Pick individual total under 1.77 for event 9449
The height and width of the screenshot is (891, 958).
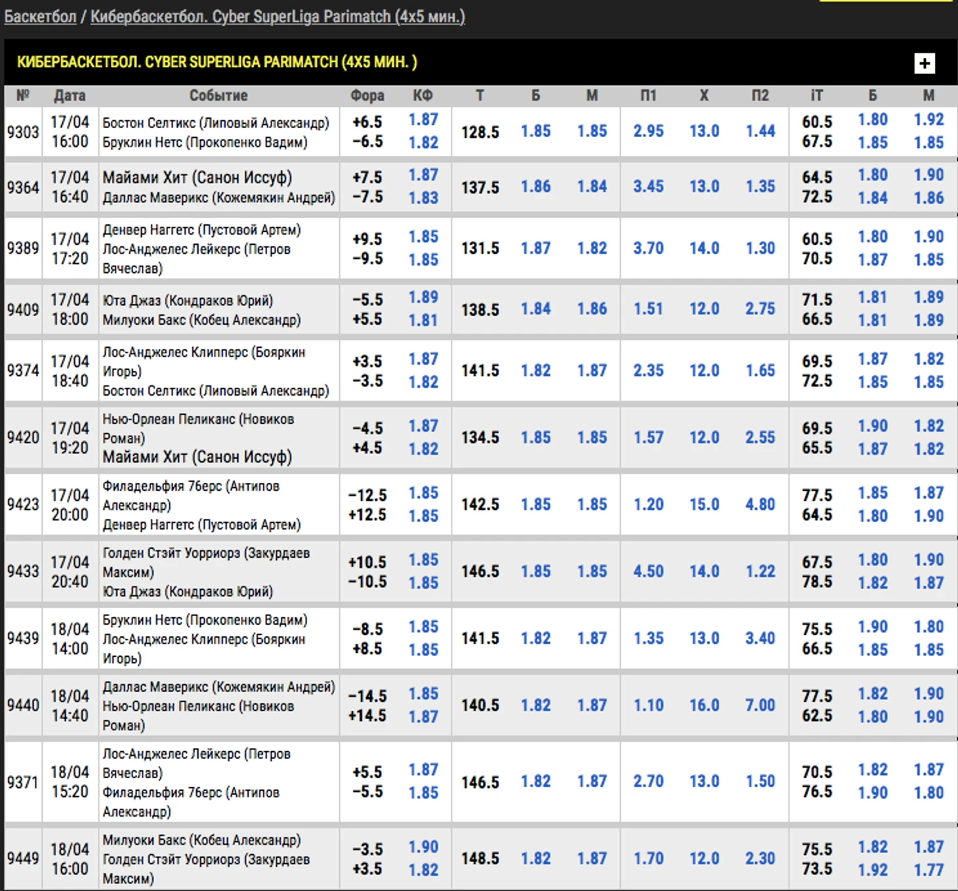(x=928, y=870)
